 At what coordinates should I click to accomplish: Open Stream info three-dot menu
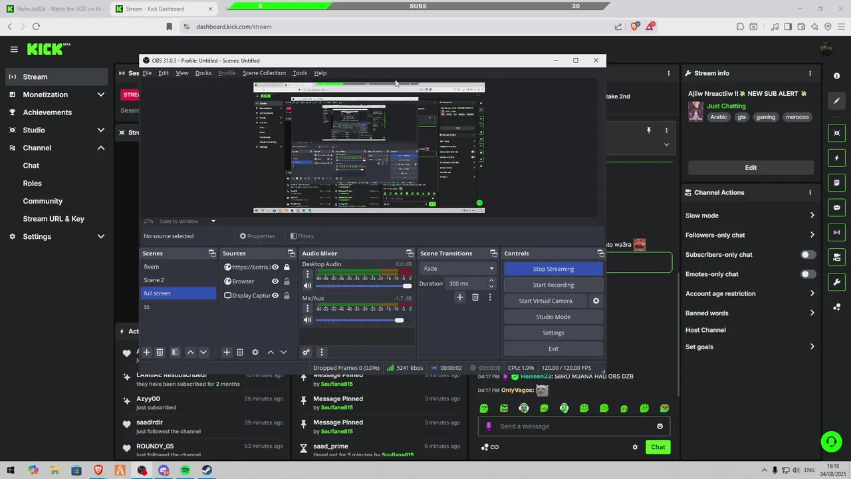pyautogui.click(x=810, y=73)
